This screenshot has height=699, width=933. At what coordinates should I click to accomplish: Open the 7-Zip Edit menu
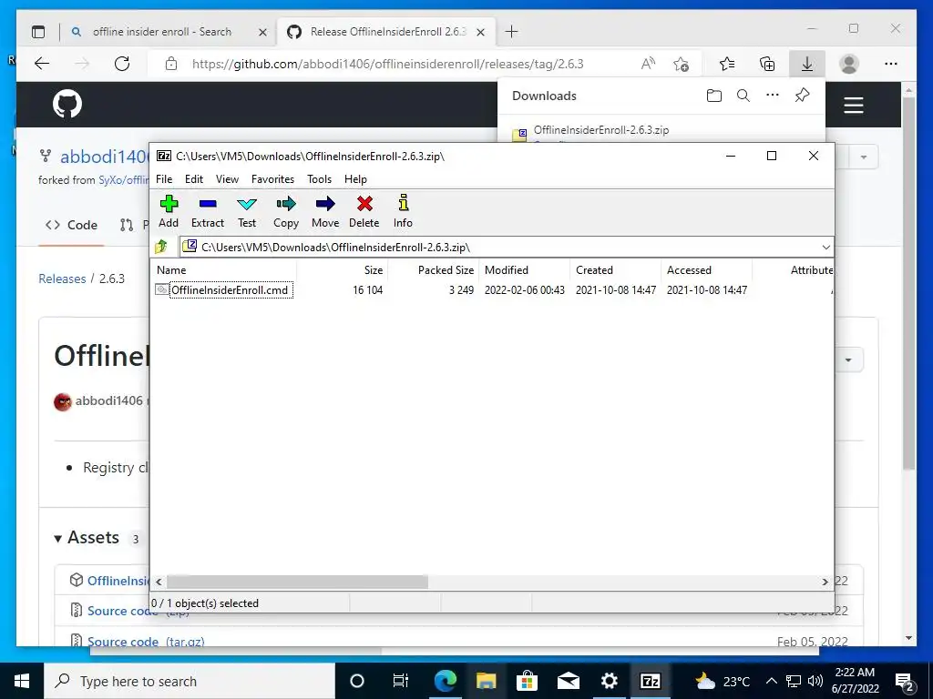coord(194,179)
